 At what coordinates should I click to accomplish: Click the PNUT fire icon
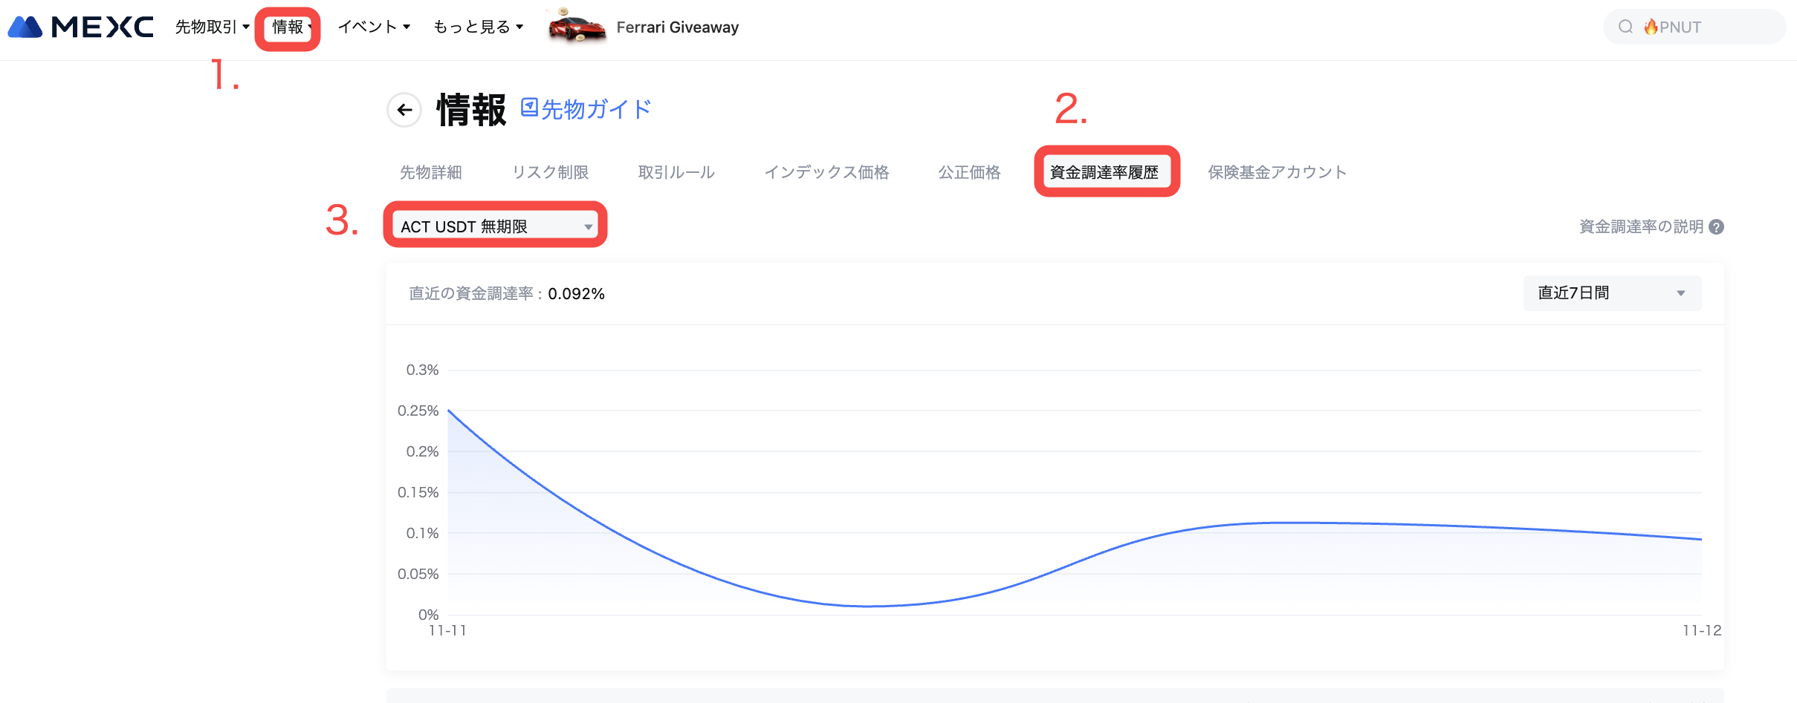click(1651, 27)
